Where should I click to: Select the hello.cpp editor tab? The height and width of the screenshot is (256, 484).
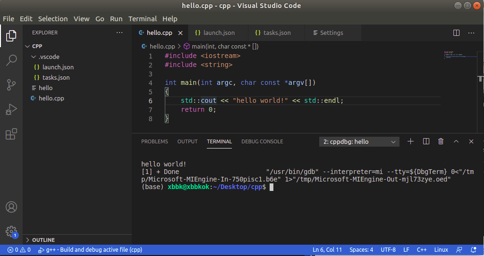pos(159,33)
